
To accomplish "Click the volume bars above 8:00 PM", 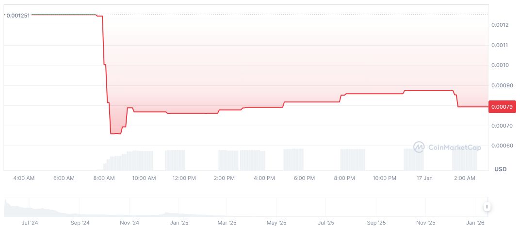I will (353, 159).
